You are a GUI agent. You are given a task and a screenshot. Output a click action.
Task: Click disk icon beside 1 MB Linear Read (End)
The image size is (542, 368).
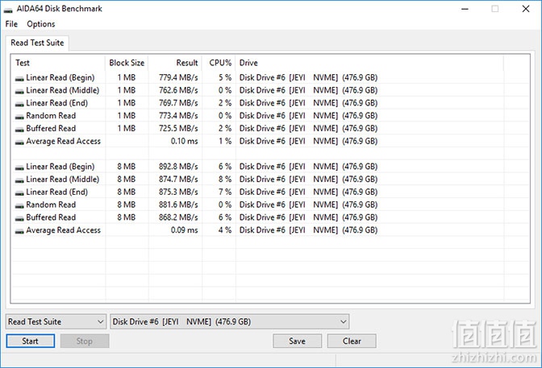(x=19, y=104)
